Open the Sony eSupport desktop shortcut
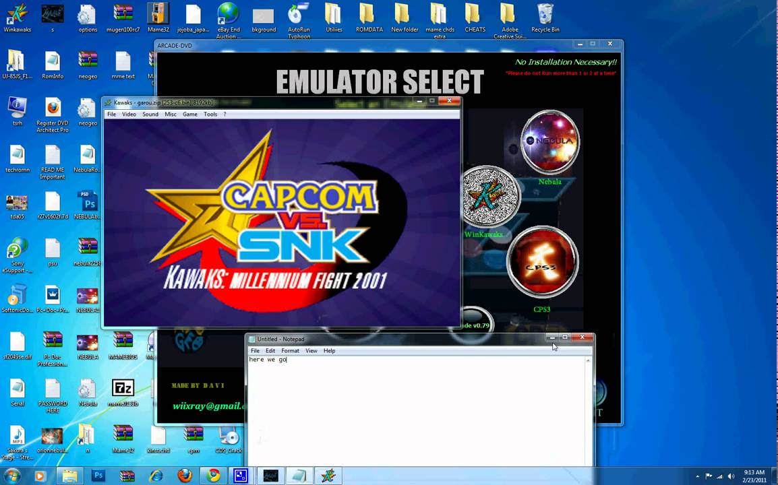 click(x=18, y=255)
